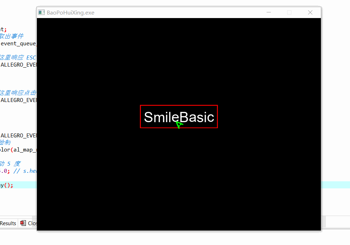Open the Results tab in the editor
This screenshot has width=350, height=245.
pos(8,223)
